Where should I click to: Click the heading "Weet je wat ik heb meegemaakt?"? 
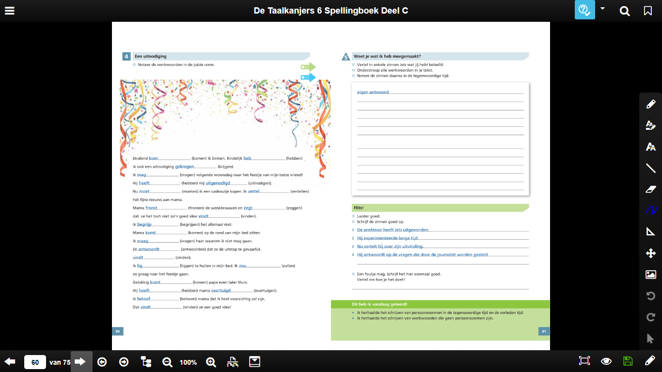387,56
